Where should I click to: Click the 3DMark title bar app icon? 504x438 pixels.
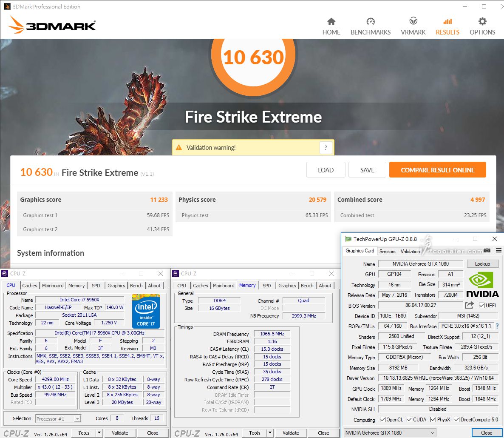point(7,6)
